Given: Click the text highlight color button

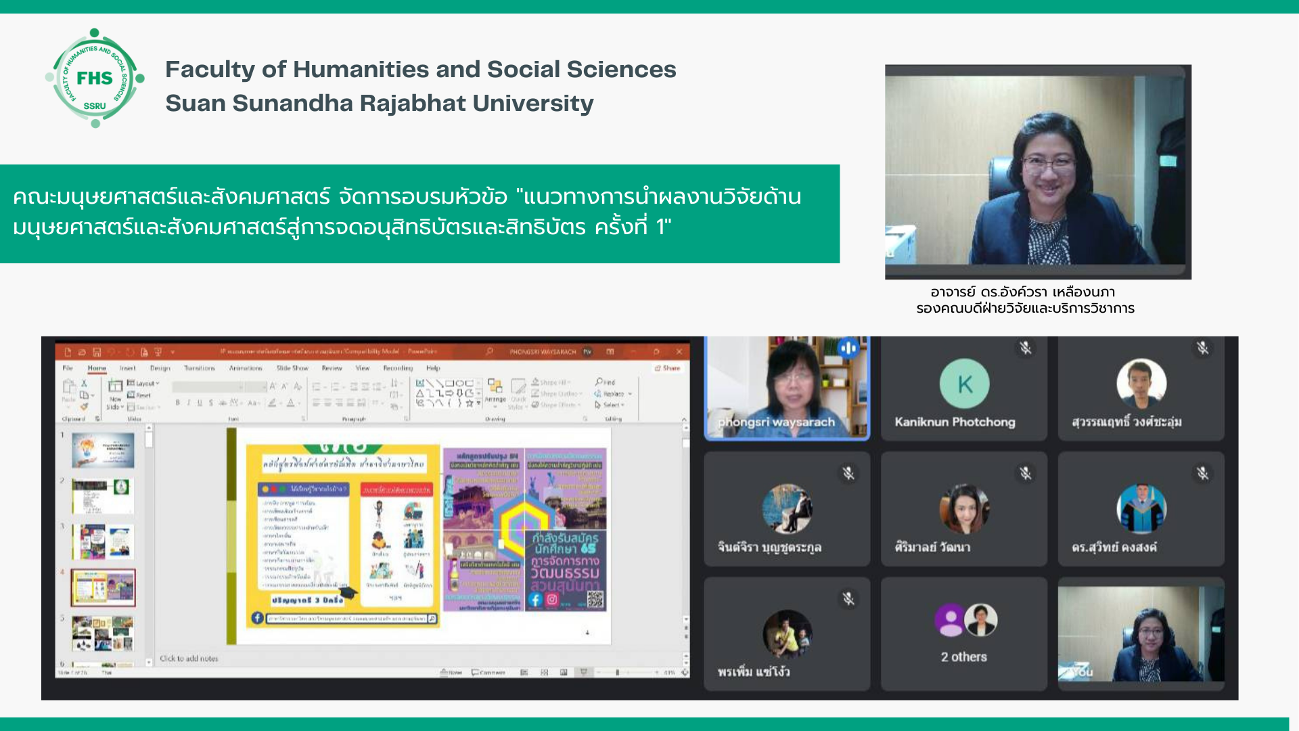Looking at the screenshot, I should (x=271, y=403).
